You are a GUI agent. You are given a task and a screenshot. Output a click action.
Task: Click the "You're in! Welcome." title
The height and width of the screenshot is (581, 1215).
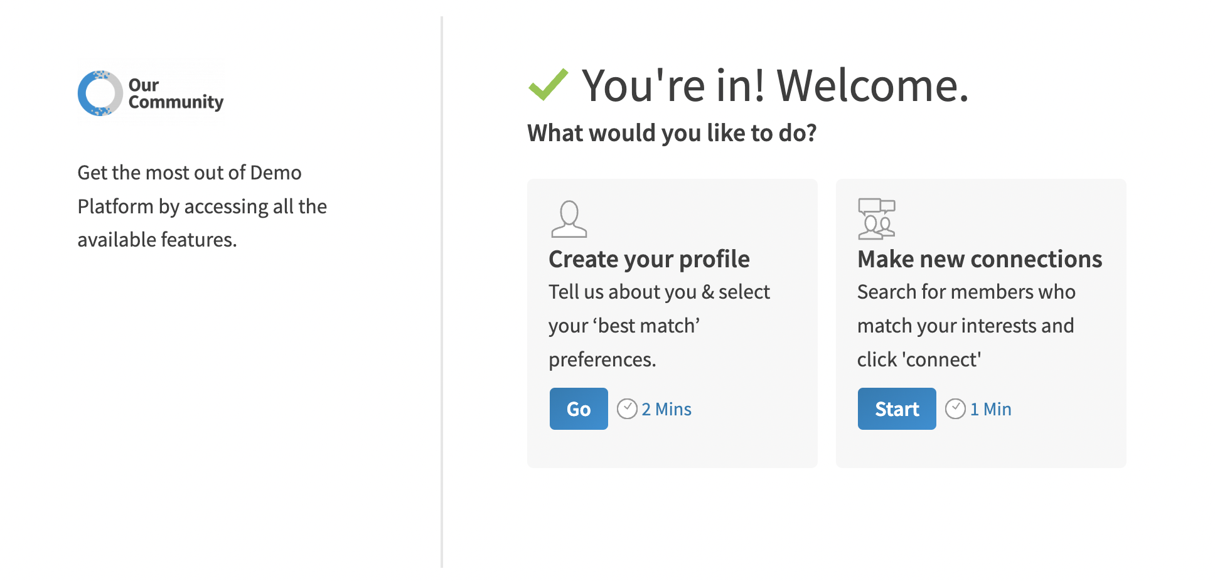click(x=775, y=85)
